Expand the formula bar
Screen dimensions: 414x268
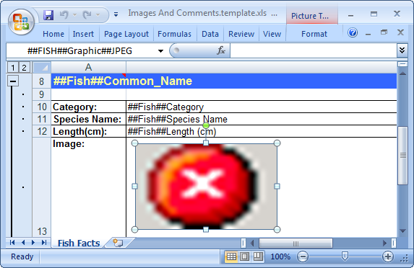pyautogui.click(x=402, y=50)
